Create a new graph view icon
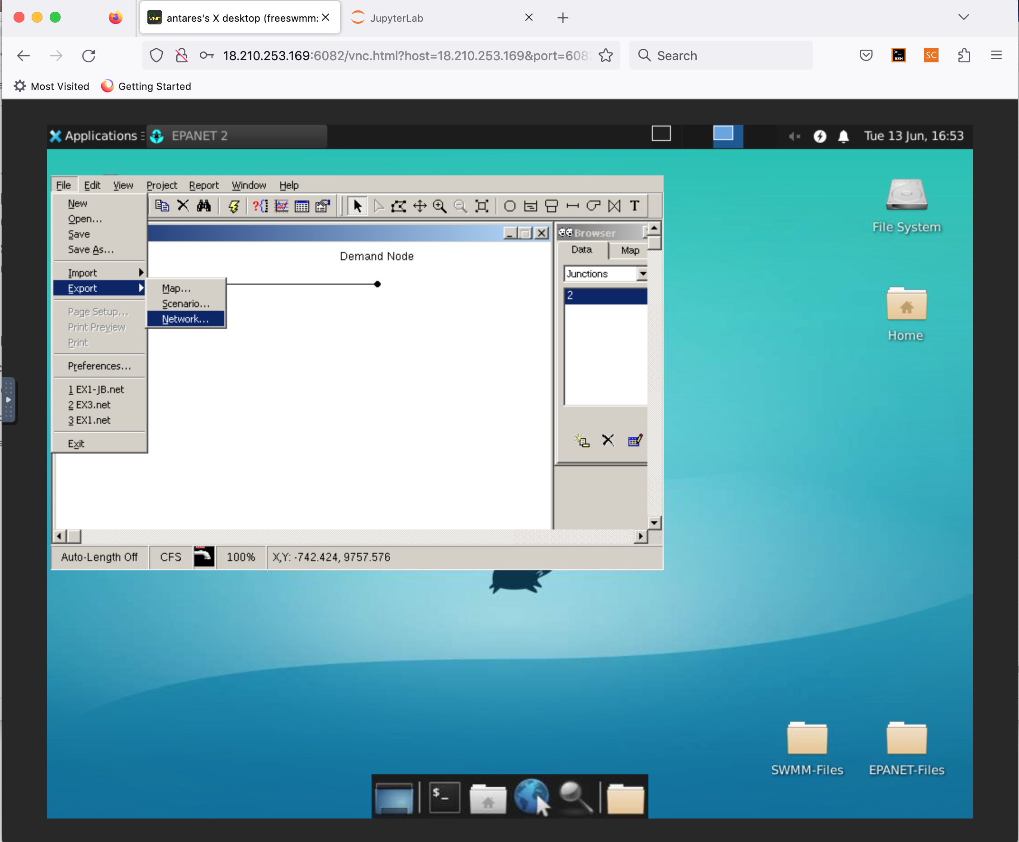This screenshot has height=842, width=1019. click(282, 206)
